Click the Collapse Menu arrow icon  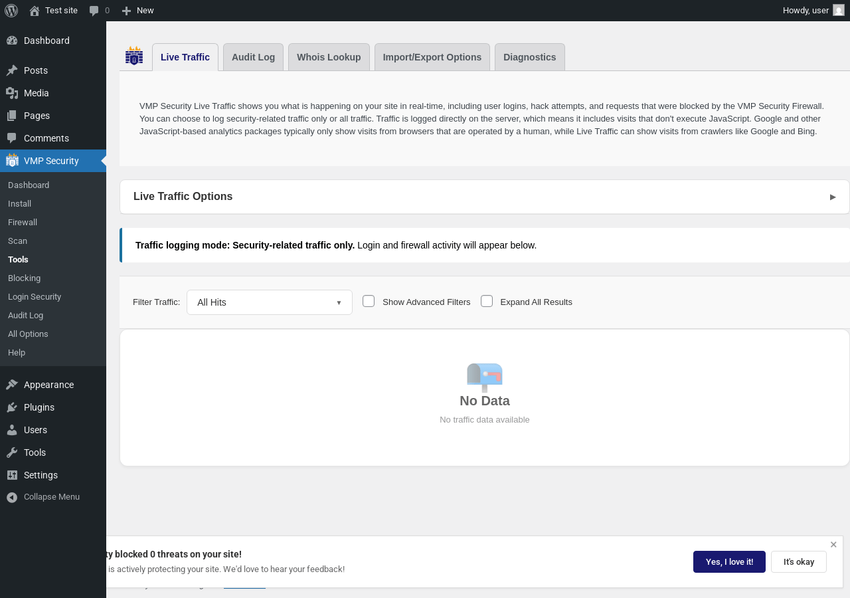(12, 497)
